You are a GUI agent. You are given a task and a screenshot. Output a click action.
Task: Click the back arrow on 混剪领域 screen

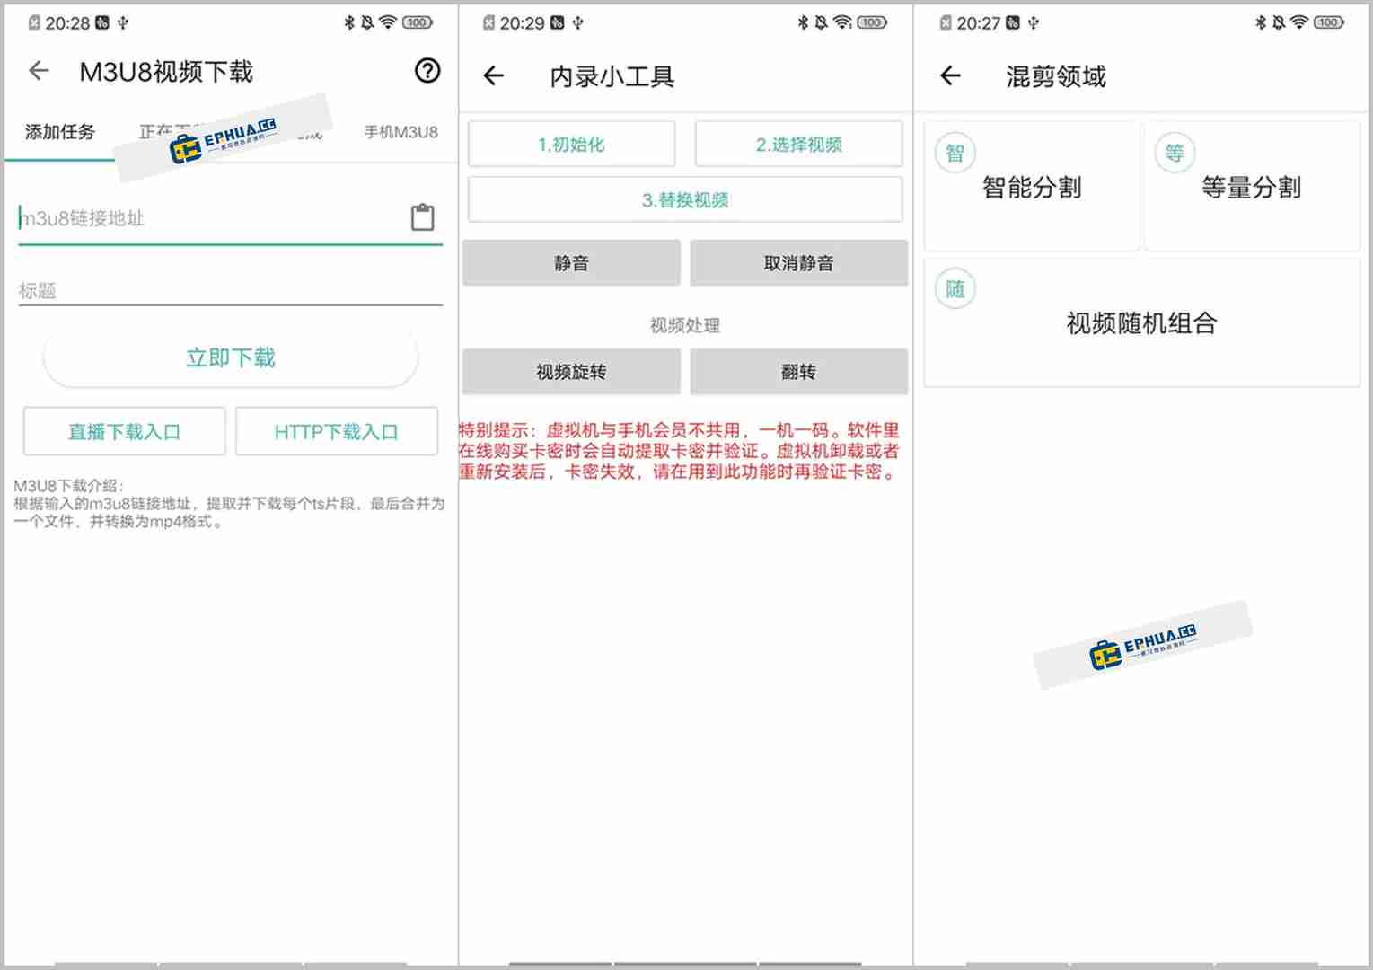pos(950,76)
